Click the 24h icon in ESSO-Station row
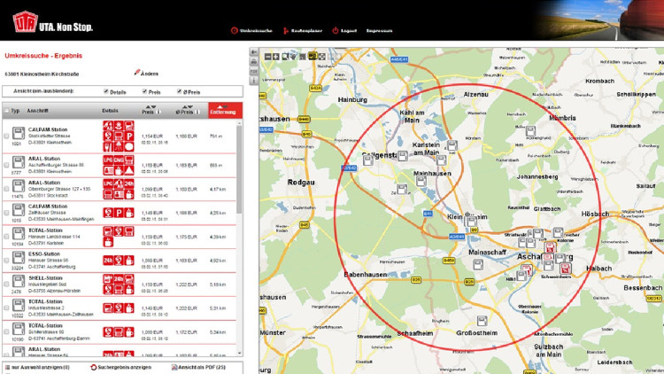664x374 pixels. [x=108, y=260]
